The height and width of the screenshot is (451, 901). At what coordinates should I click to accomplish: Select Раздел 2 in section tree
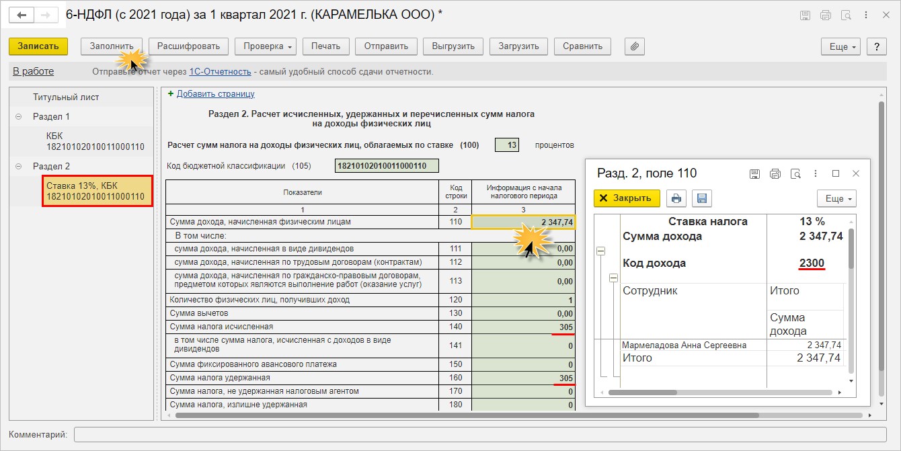pyautogui.click(x=51, y=166)
